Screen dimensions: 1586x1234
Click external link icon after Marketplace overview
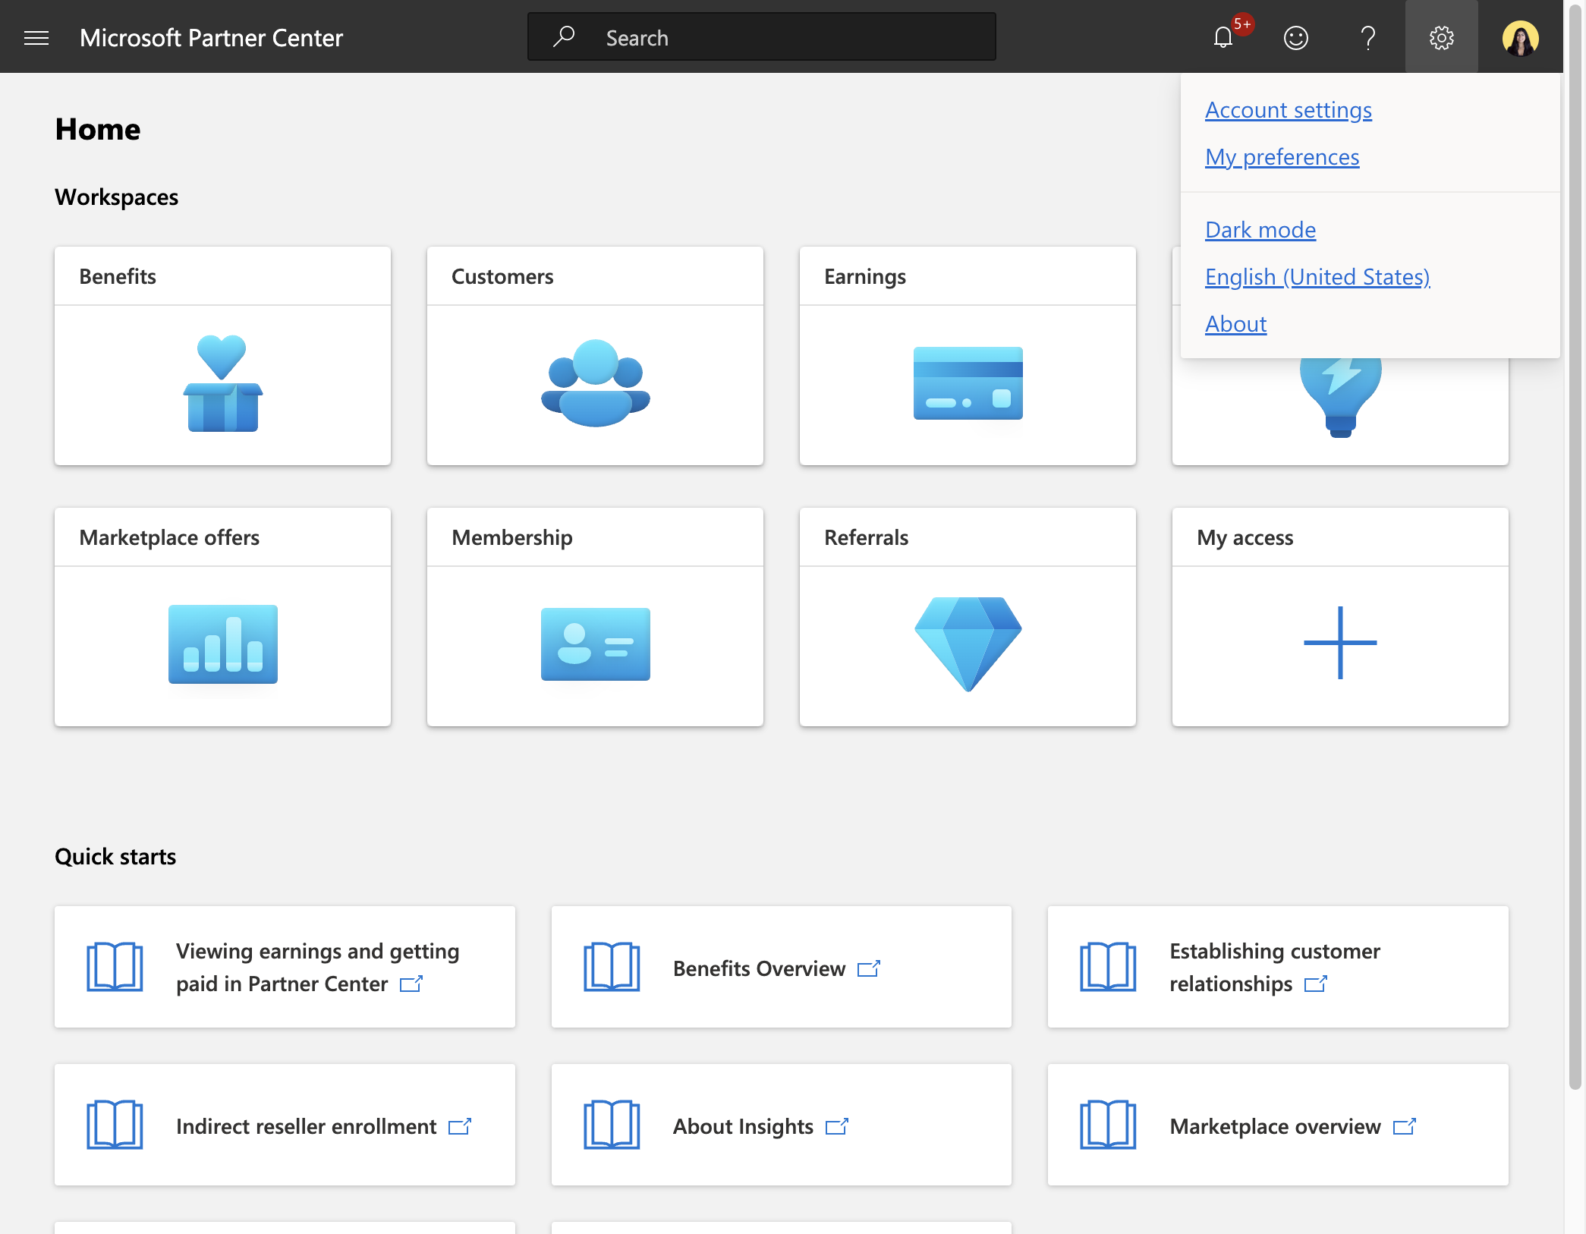point(1405,1126)
